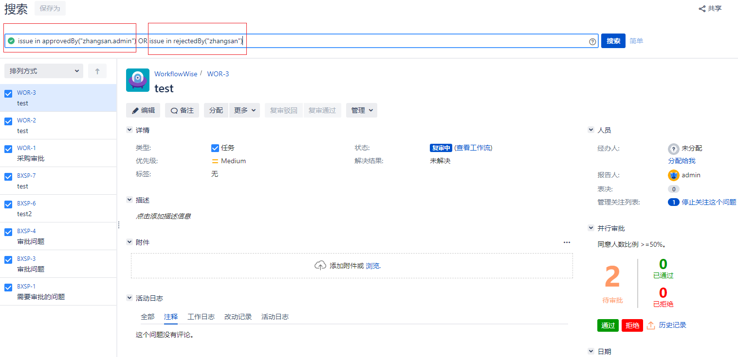Click the 附件 section three-dots options icon
This screenshot has width=738, height=357.
coord(567,242)
